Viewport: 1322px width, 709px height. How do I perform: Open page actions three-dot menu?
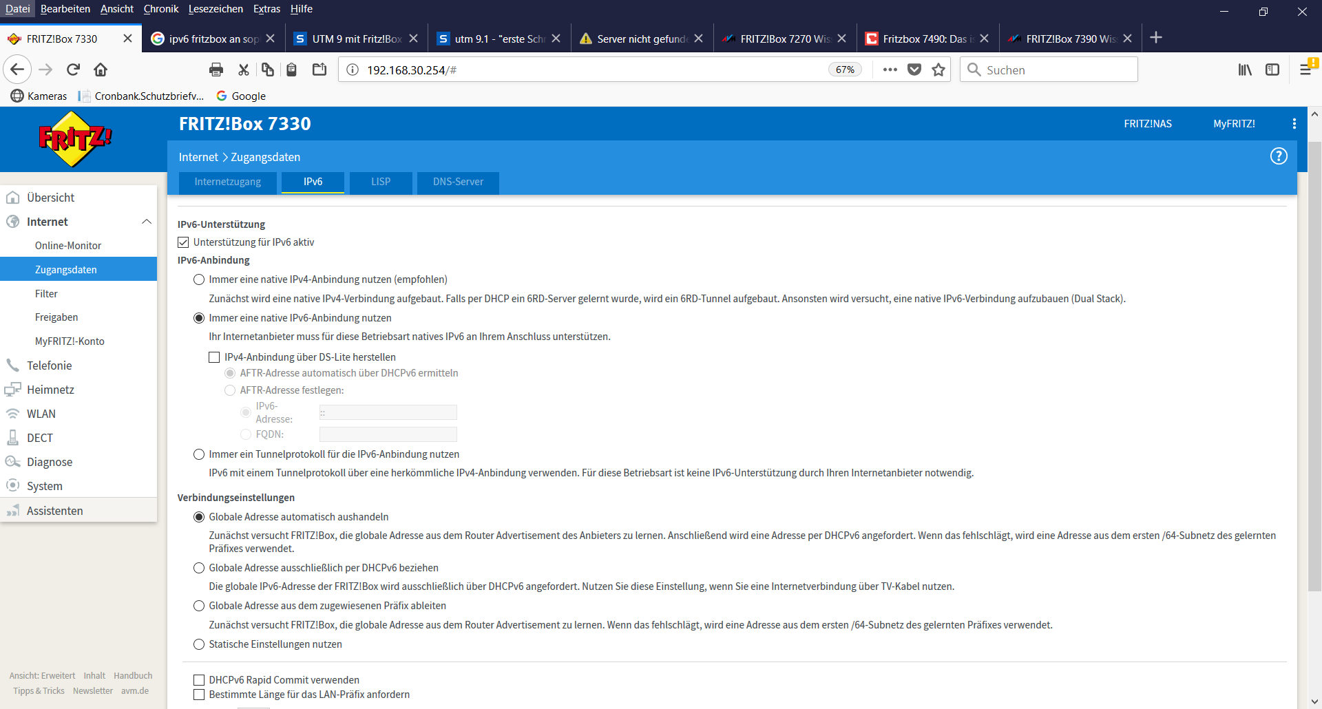pyautogui.click(x=890, y=70)
